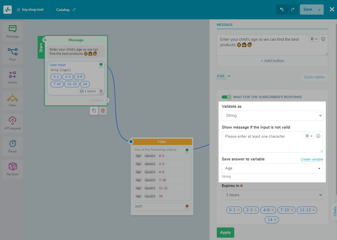Open the Validate as dropdown
The image size is (337, 240).
(272, 116)
